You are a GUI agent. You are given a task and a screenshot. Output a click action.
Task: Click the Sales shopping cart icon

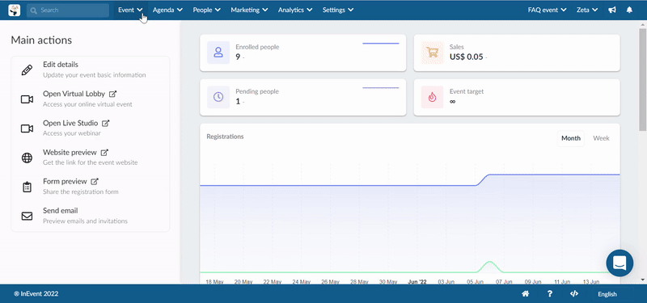(432, 53)
